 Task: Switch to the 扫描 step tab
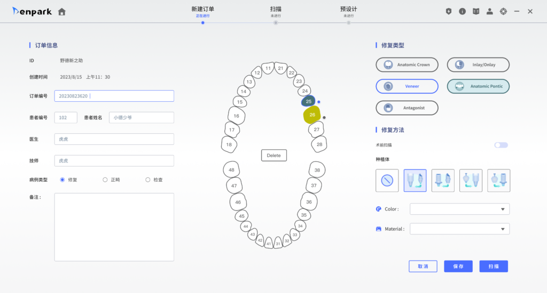[x=276, y=12]
